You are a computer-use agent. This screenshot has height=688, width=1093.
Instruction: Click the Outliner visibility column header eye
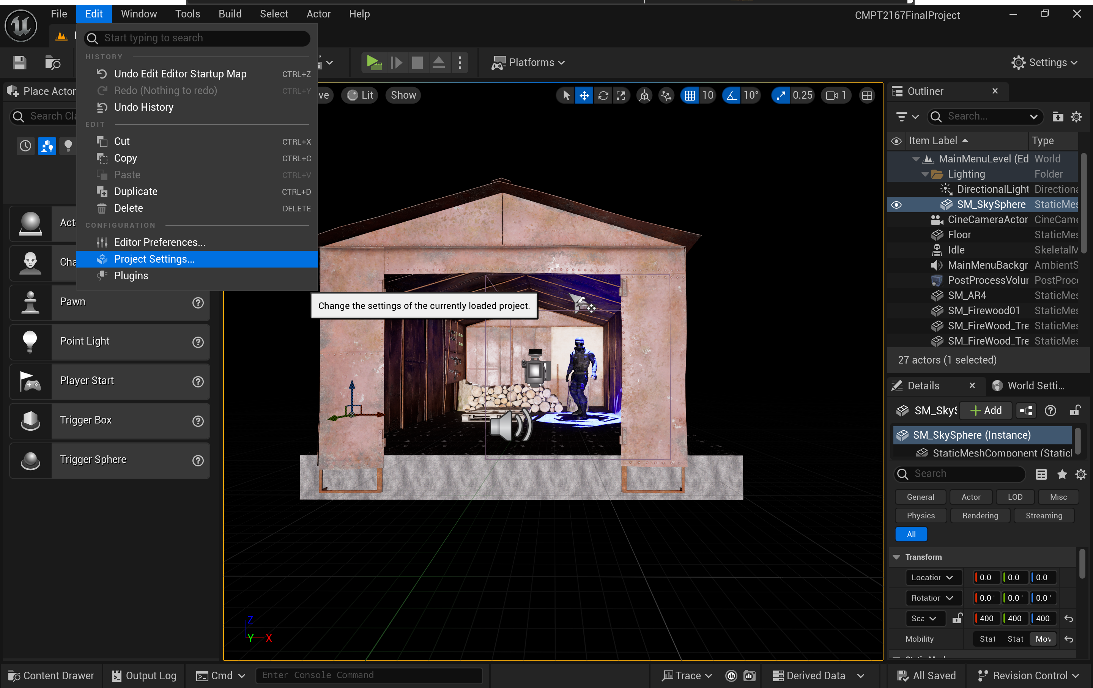tap(896, 141)
